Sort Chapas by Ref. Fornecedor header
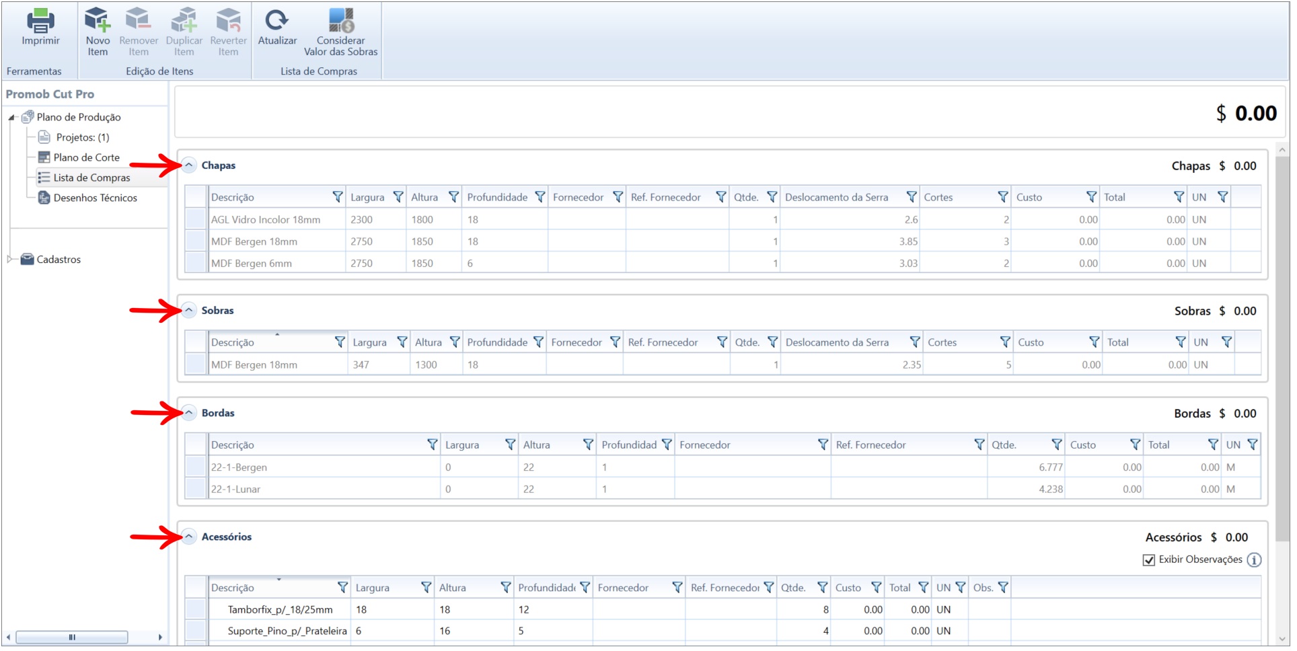Viewport: 1297px width, 651px height. click(x=666, y=197)
